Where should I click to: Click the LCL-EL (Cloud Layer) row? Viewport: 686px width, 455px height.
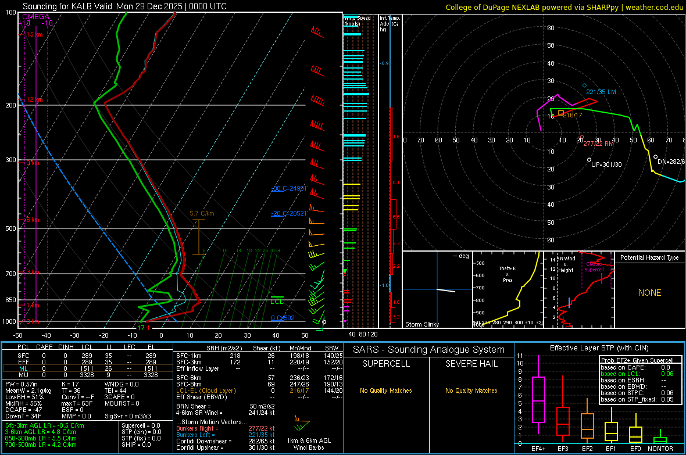(x=259, y=390)
